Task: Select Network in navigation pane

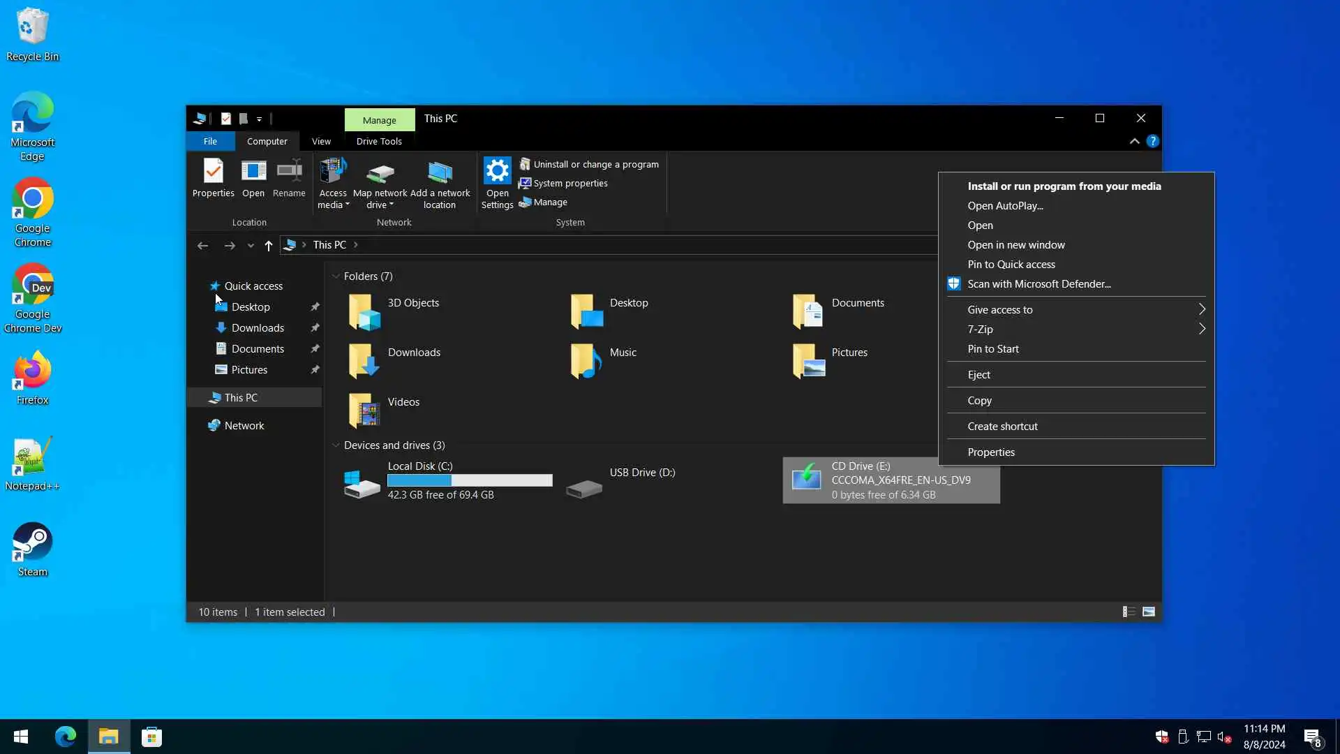Action: click(244, 425)
